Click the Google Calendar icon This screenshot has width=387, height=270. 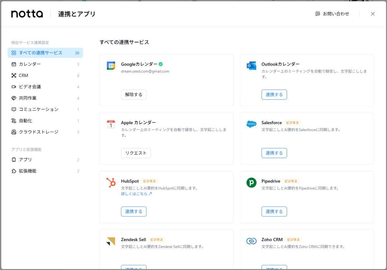coord(111,66)
